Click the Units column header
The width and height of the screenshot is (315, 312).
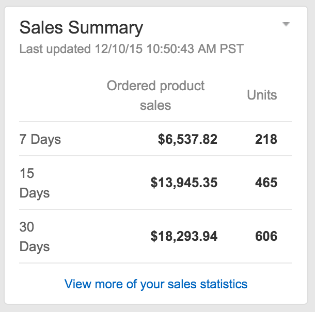pos(262,95)
